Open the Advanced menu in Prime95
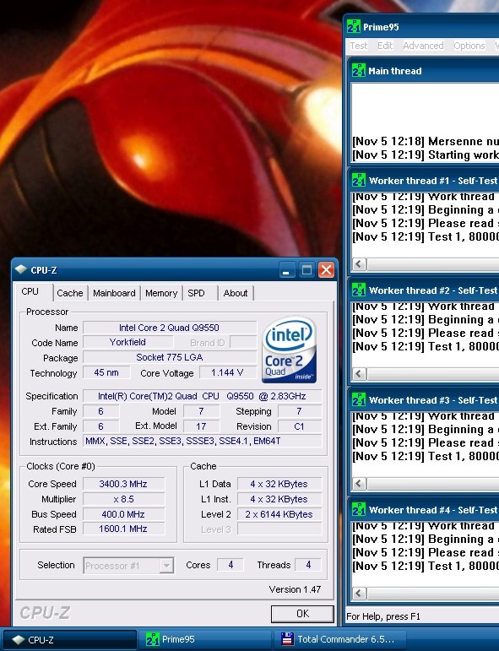The width and height of the screenshot is (499, 651). [x=423, y=46]
